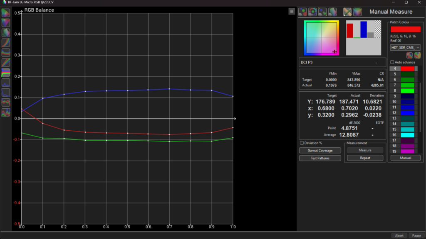Click the Test Patterns button

tap(320, 158)
